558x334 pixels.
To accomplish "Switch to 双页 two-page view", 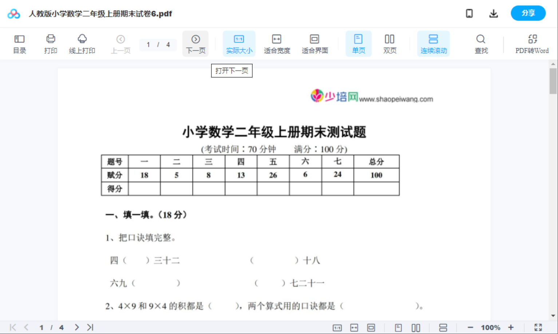I will pyautogui.click(x=389, y=43).
